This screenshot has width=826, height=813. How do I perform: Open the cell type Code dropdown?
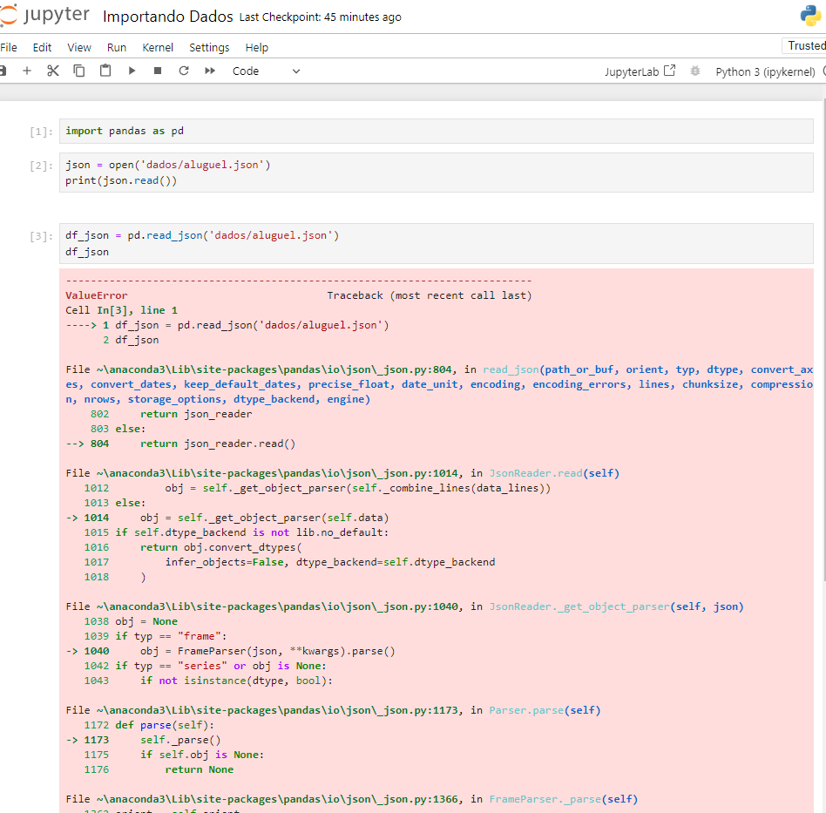(x=266, y=71)
